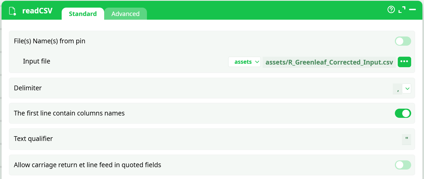Collapse the panel with the dash icon
This screenshot has height=179, width=424.
click(412, 10)
